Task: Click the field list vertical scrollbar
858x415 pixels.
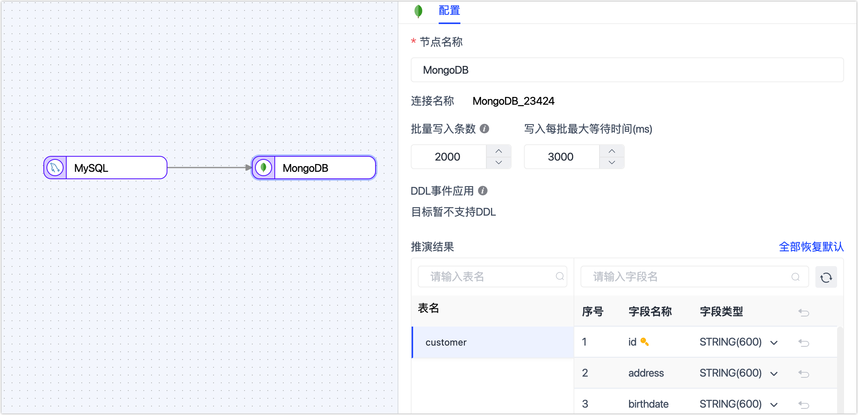Action: coord(840,370)
